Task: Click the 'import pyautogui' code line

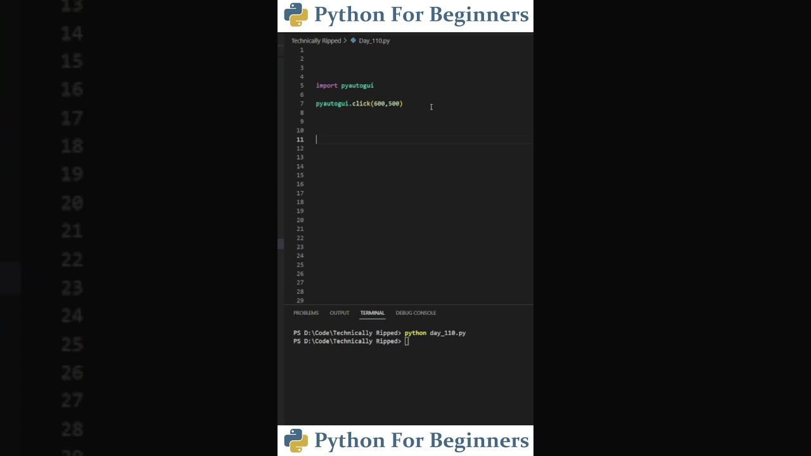Action: (x=345, y=85)
